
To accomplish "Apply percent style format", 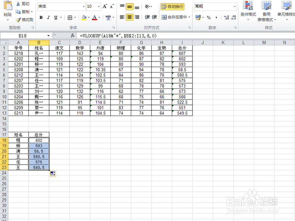I will 209,17.
